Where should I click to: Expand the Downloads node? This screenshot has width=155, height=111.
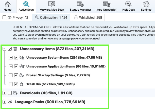pos(5,93)
